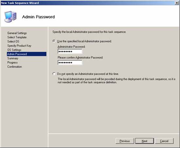Viewport: 180px width, 148px height.
Task: Click the Next button
Action: click(x=145, y=141)
